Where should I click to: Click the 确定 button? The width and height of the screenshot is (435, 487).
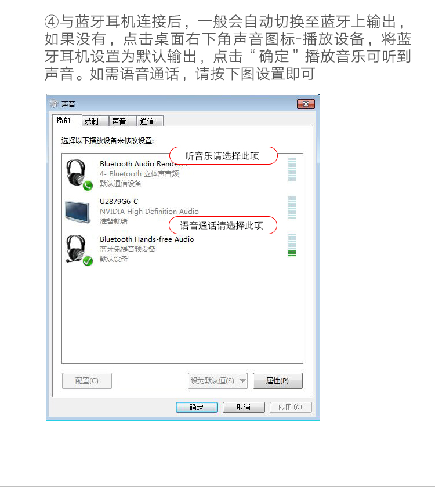click(197, 407)
